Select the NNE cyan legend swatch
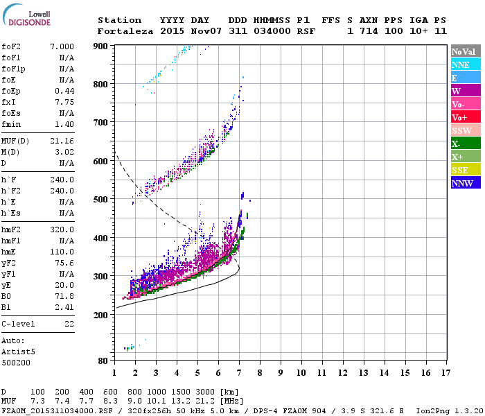This screenshot has width=485, height=416. [466, 64]
